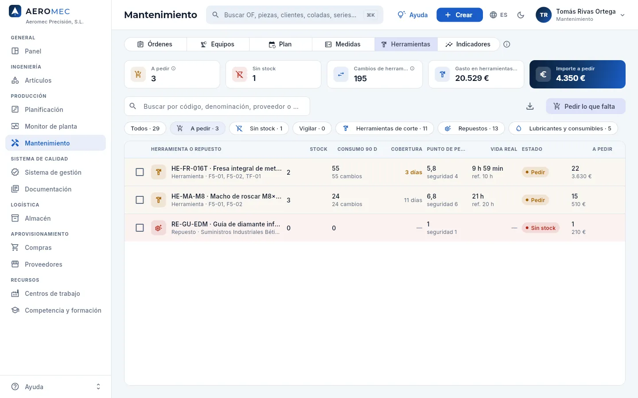Go to Monitor de planta in sidebar
The image size is (638, 398).
56,126
